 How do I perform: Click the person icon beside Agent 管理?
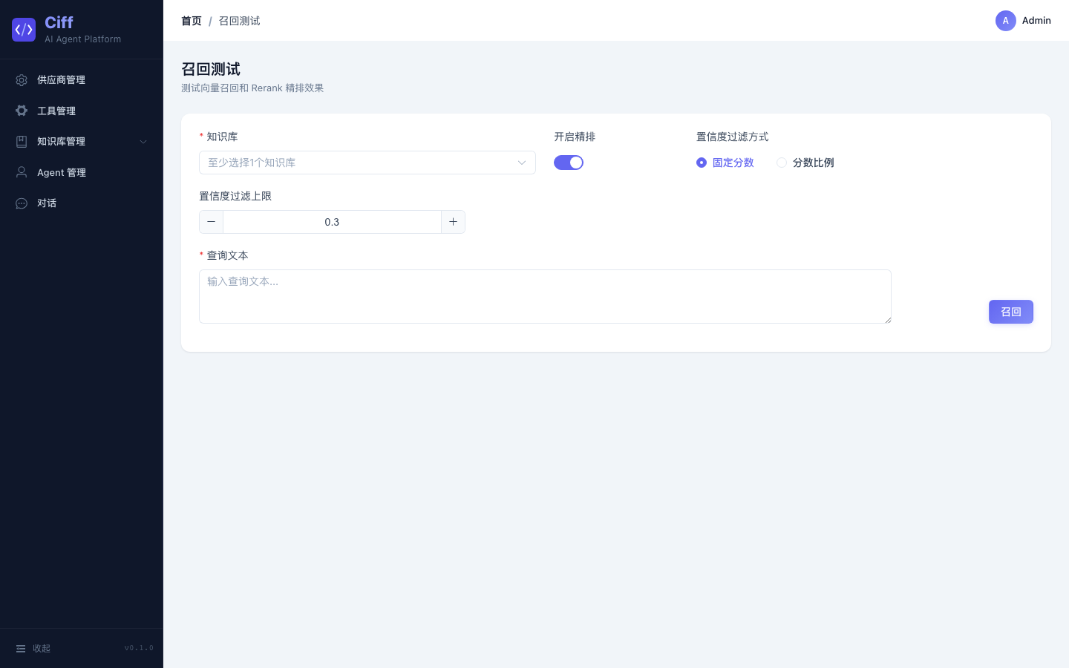(22, 172)
